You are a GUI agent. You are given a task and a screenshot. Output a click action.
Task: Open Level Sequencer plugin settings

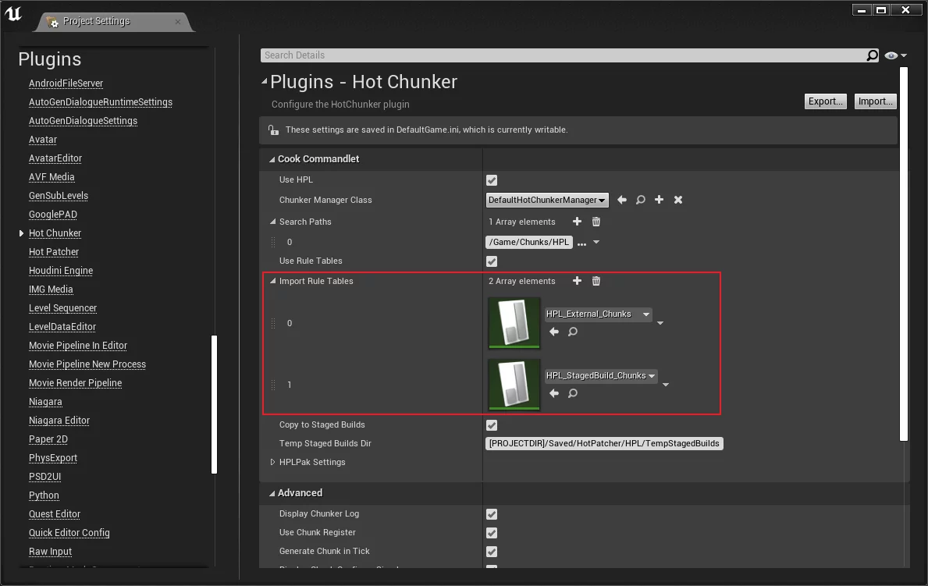pos(62,307)
